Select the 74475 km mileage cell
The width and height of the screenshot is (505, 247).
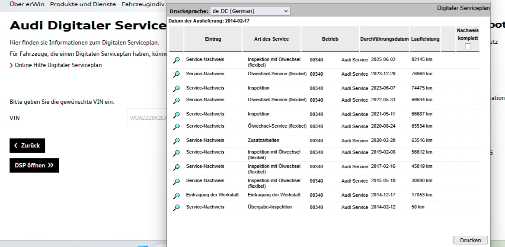point(422,88)
